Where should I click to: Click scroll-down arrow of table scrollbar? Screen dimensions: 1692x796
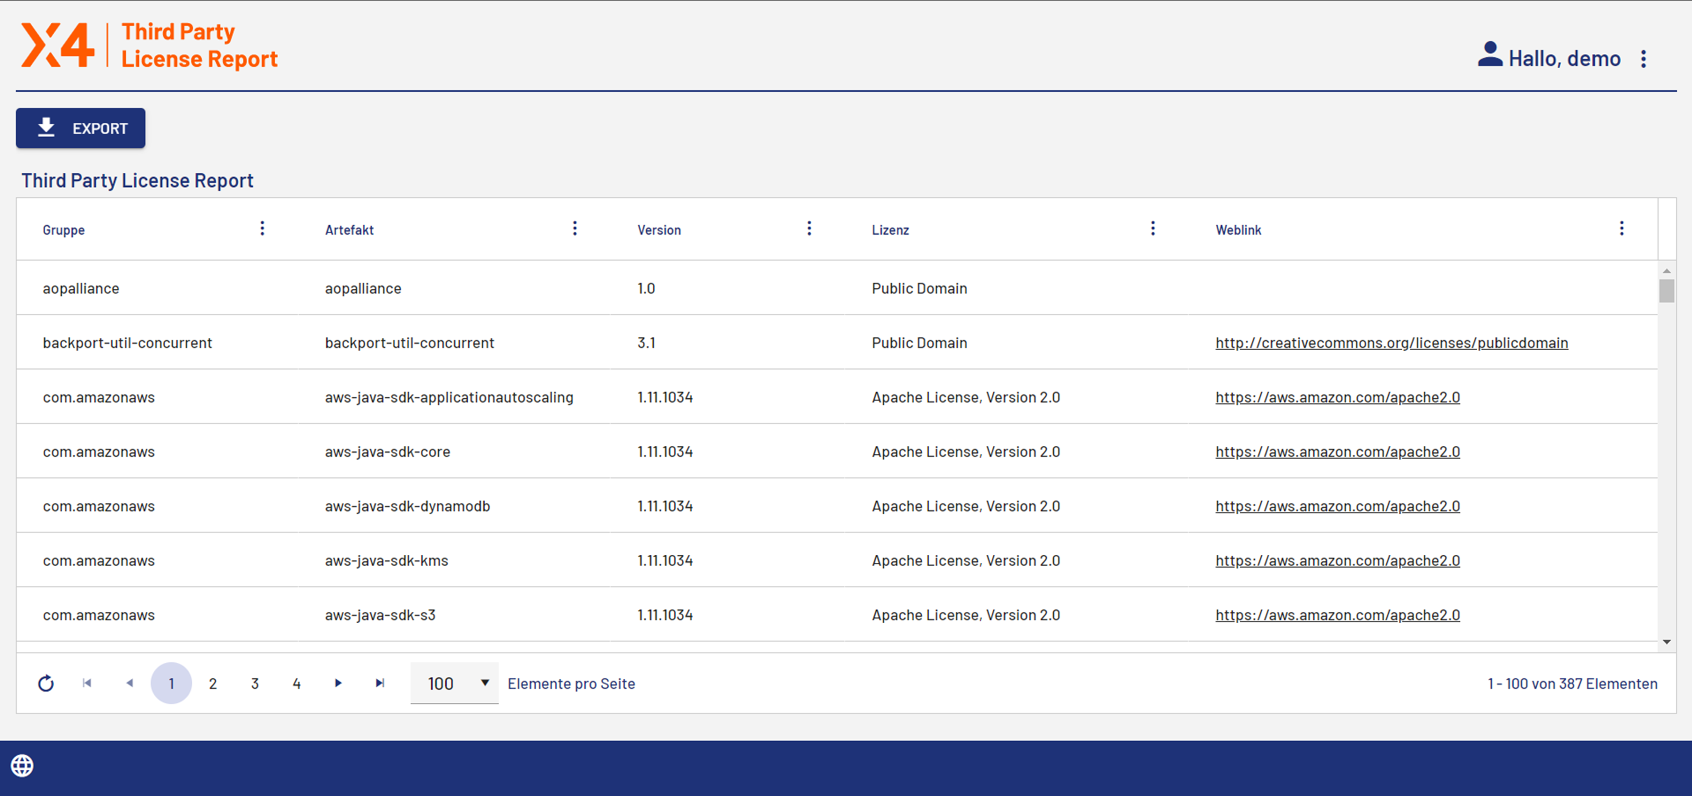[x=1666, y=642]
